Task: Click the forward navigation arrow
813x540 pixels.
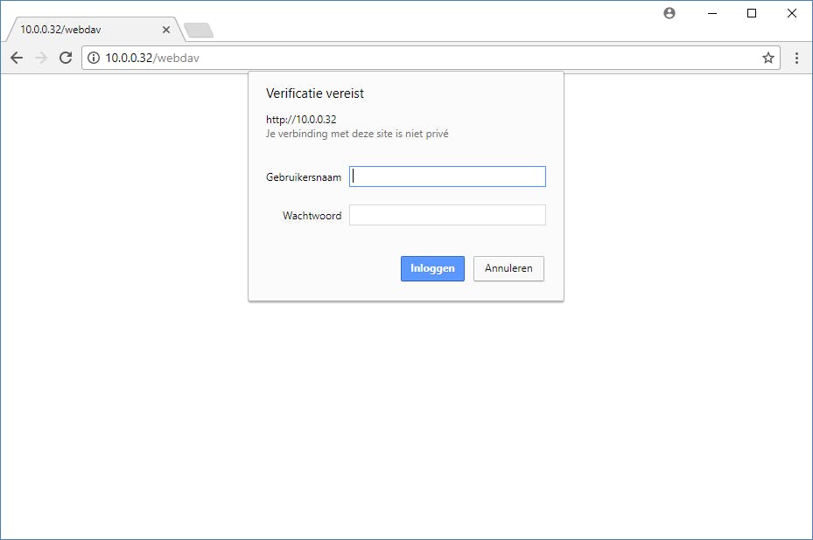Action: pyautogui.click(x=41, y=58)
